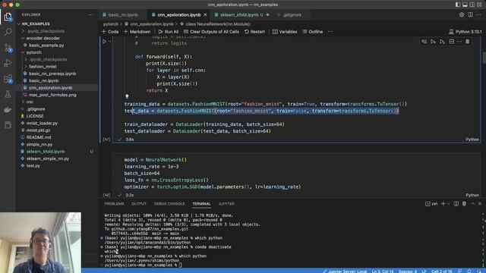Open the Search view in activity bar
Viewport: 486px width, 273px height.
pos(8,32)
